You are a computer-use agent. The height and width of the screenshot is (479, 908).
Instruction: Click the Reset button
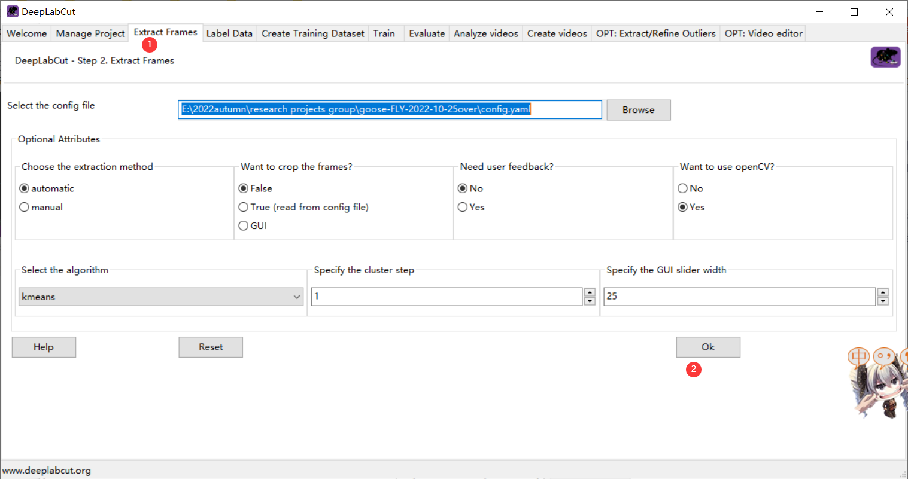(211, 347)
